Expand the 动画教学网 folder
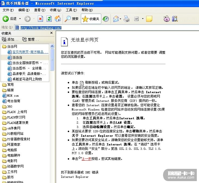The height and width of the screenshot is (183, 199). 13,166
